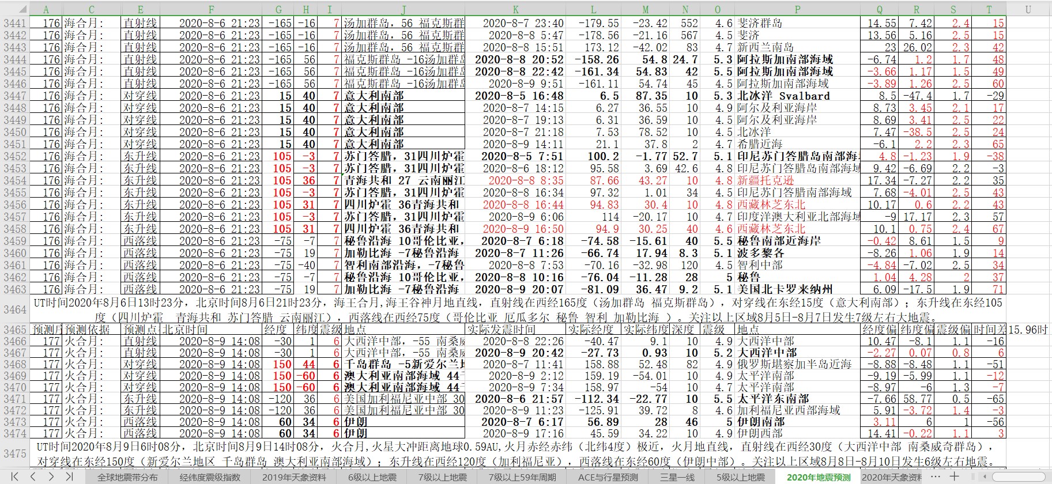This screenshot has height=484, width=1052.
Task: Click the merged note cell starting UT时间2020年8月6日
Action: pos(518,309)
